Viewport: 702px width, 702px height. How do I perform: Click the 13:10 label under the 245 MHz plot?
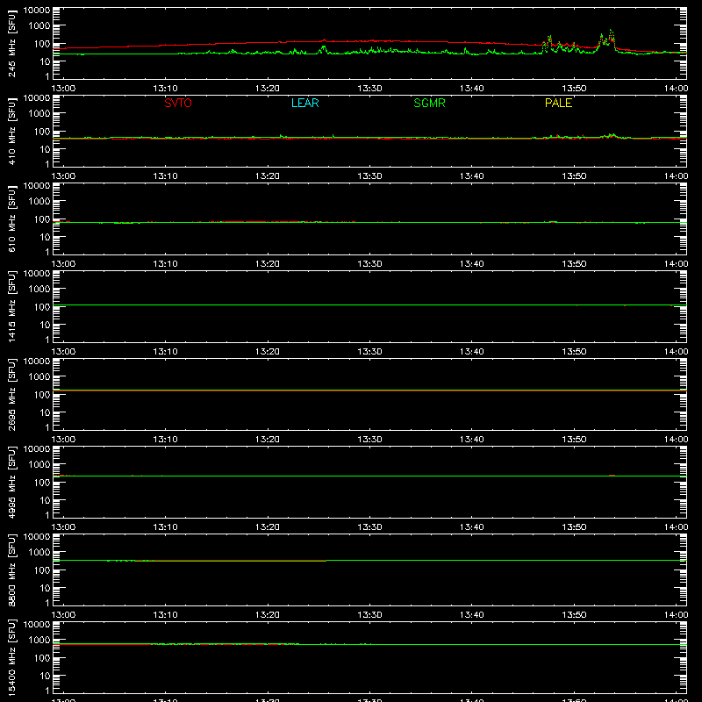[165, 89]
